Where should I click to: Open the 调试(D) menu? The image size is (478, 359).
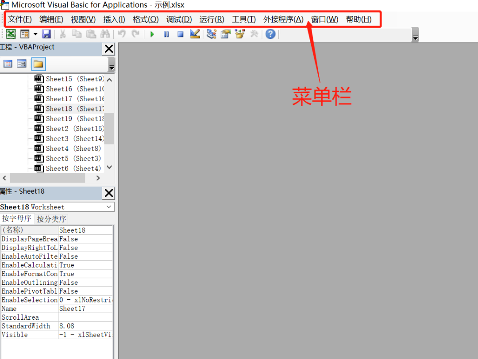coord(179,19)
